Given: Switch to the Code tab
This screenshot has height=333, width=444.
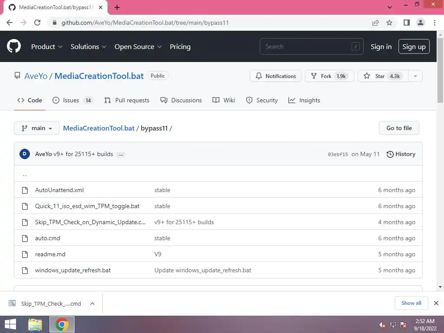Looking at the screenshot, I should [x=29, y=100].
